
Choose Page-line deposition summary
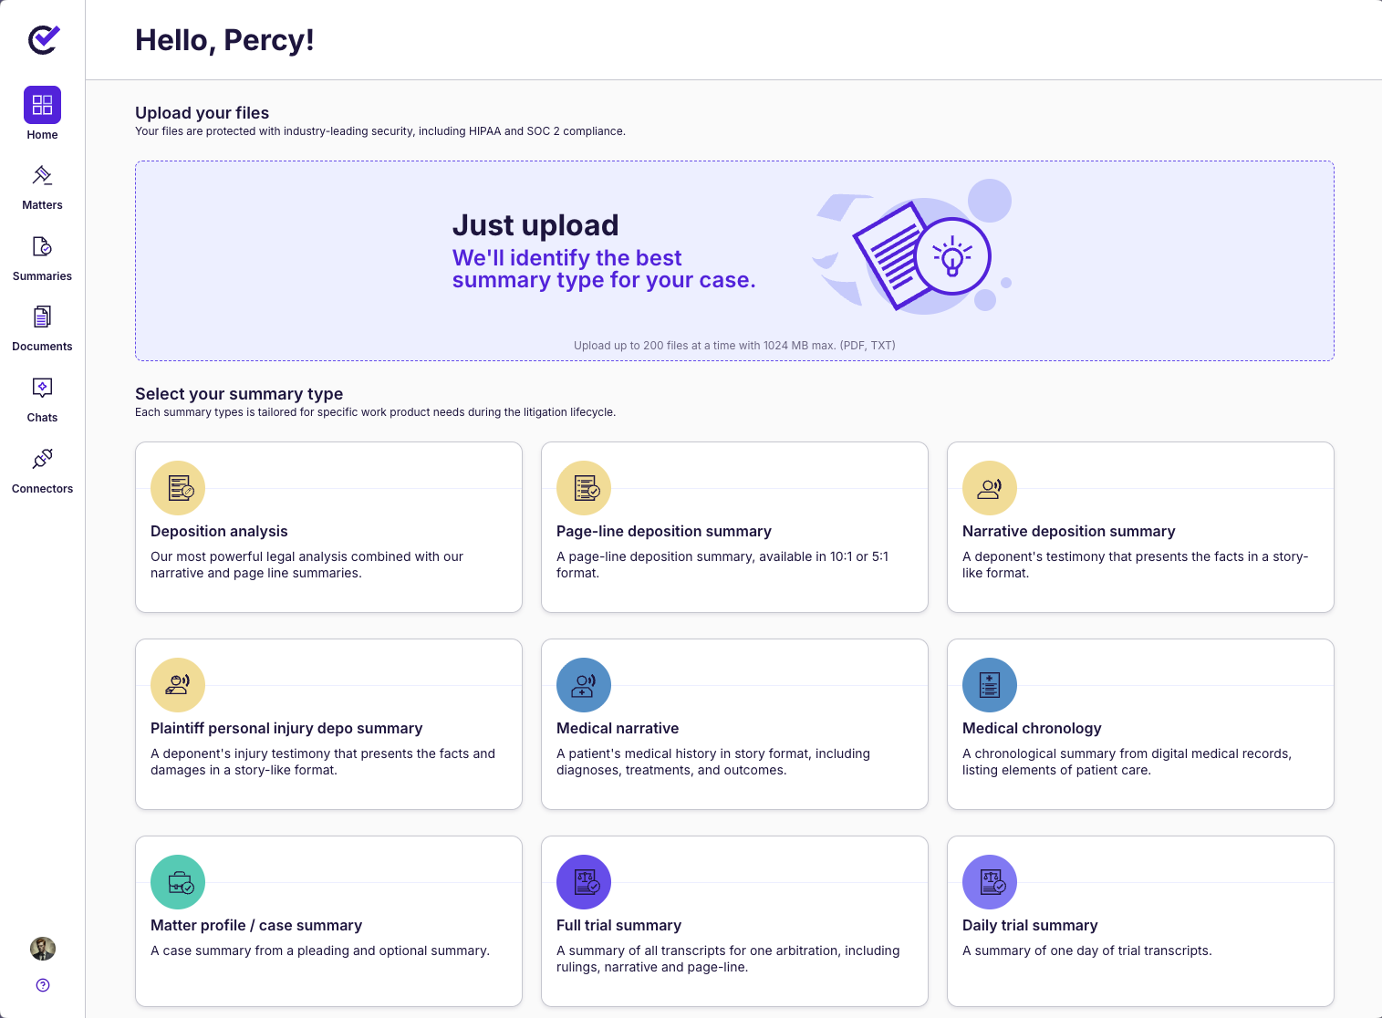click(x=733, y=527)
